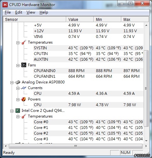Click the horizontal scrollbar right arrow
The image size is (152, 158).
(146, 146)
